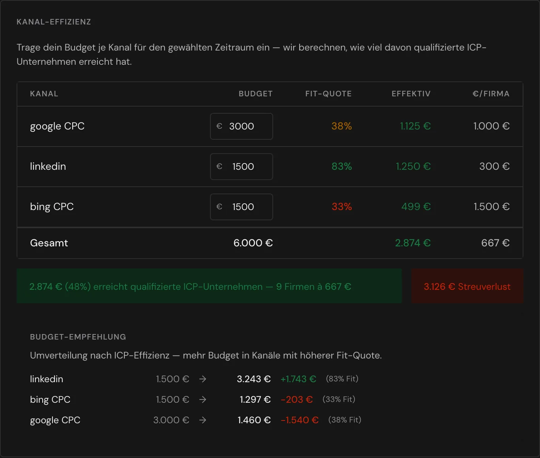Click the EFFEKTIV column header
The width and height of the screenshot is (540, 458).
[x=411, y=94]
